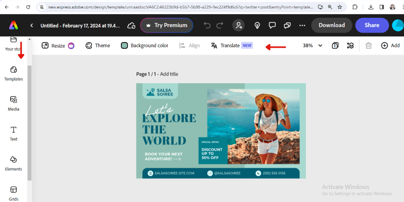Screen dimensions: 404x202
Task: Open Grids sidebar panel
Action: click(x=13, y=194)
